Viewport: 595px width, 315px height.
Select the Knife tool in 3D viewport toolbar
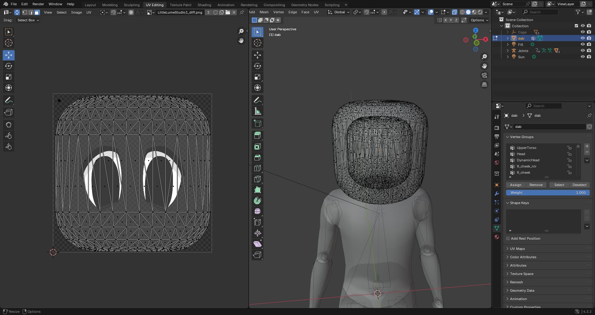pyautogui.click(x=257, y=179)
